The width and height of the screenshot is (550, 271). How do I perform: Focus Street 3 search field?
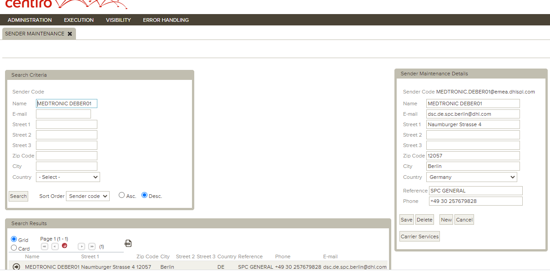(66, 145)
